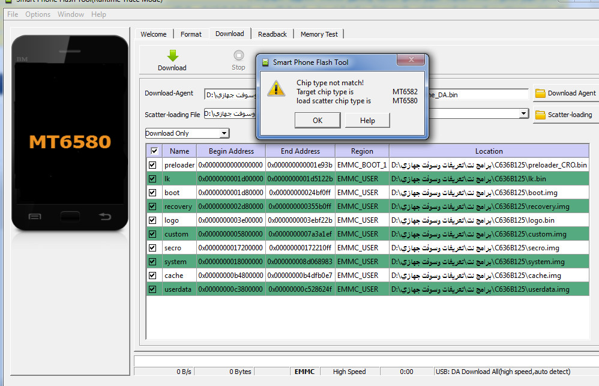This screenshot has height=386, width=599.
Task: Click the phone's back arrow graphic
Action: pos(104,217)
